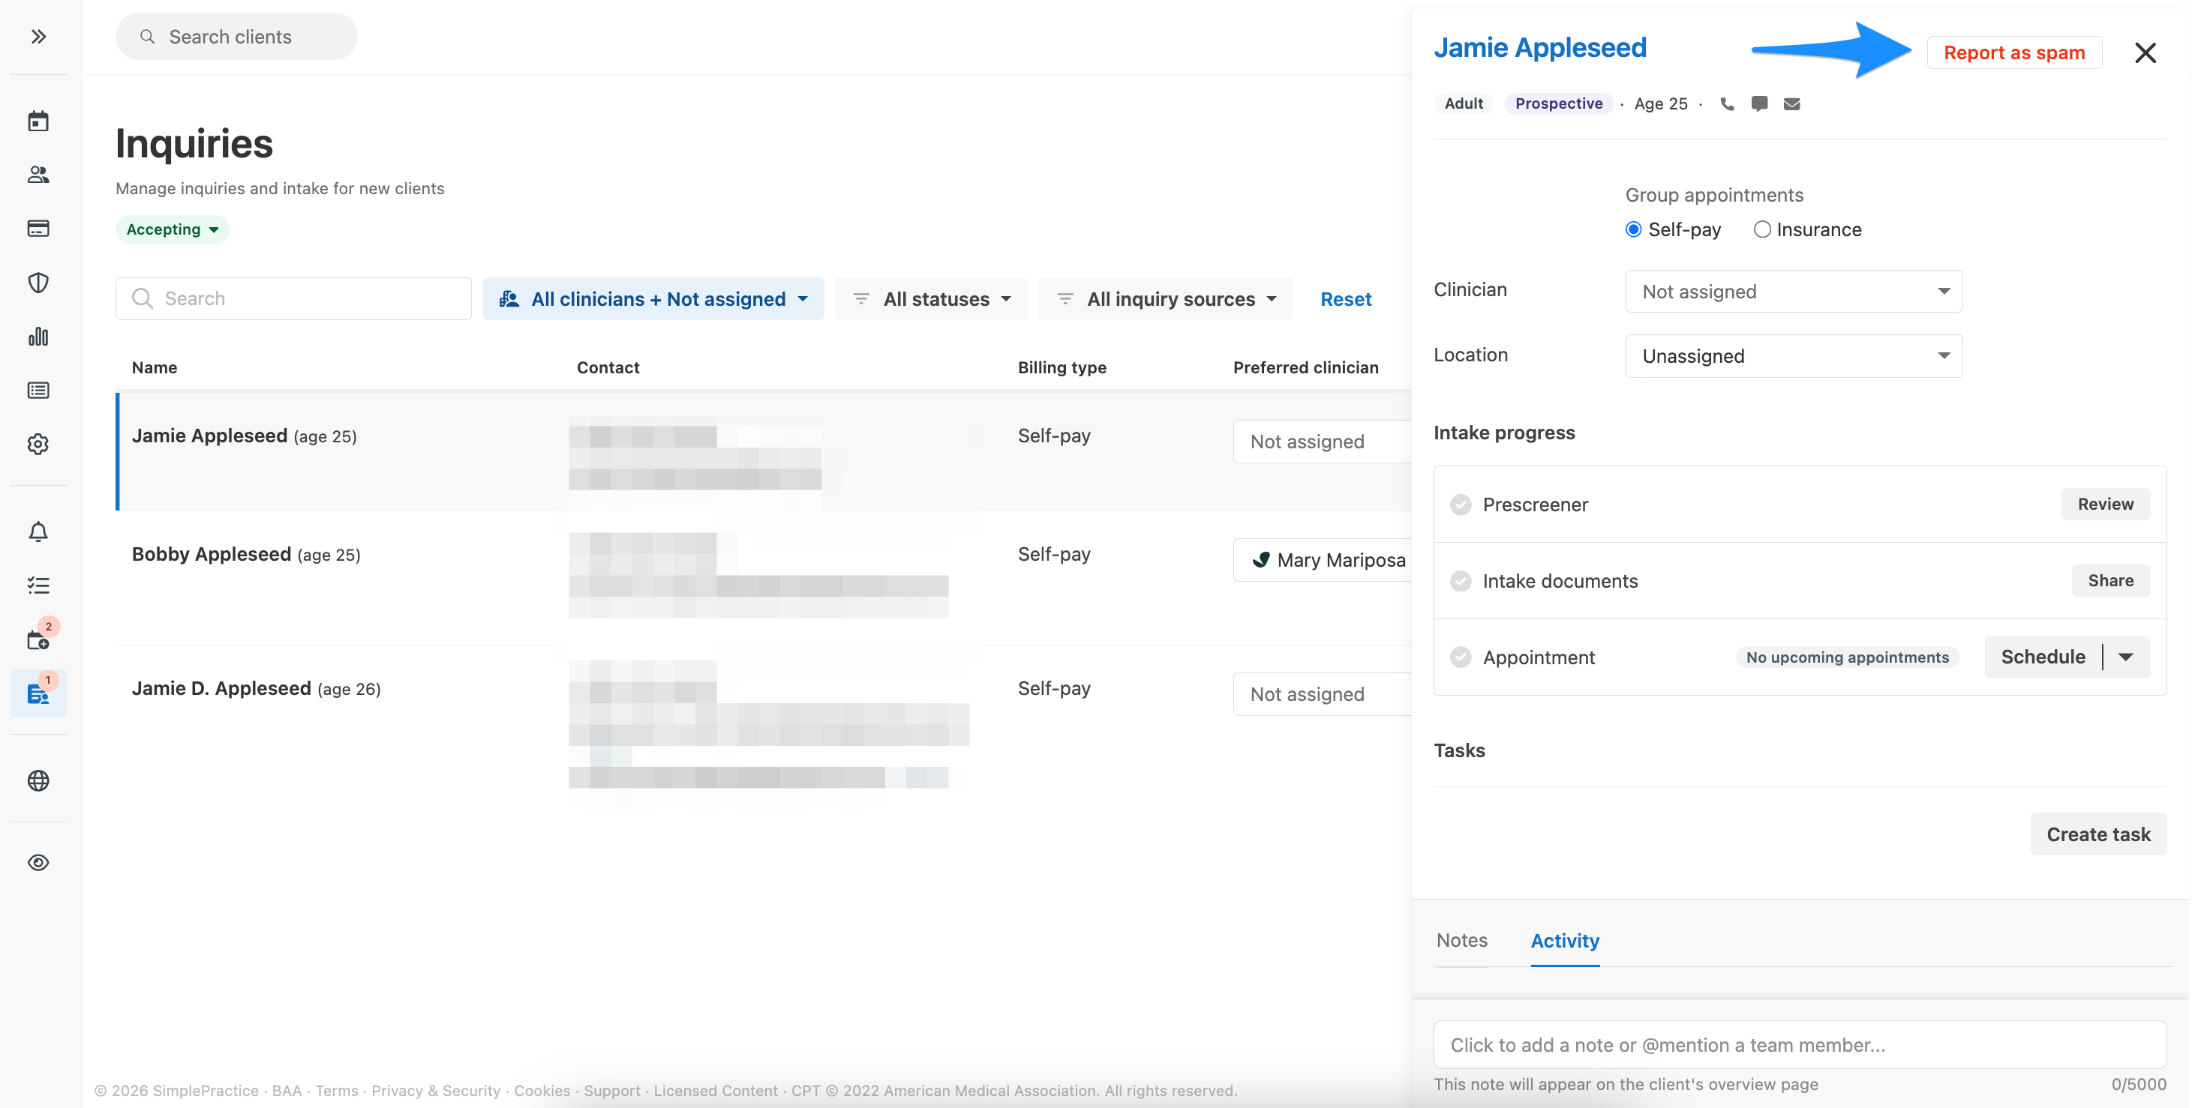
Task: Open preferred clinician dropdown for Jamie Appleseed row
Action: 1322,442
